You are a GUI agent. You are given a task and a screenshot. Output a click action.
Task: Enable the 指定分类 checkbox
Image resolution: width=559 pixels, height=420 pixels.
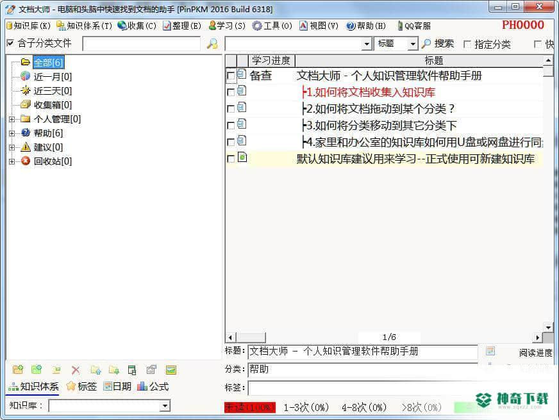[467, 44]
